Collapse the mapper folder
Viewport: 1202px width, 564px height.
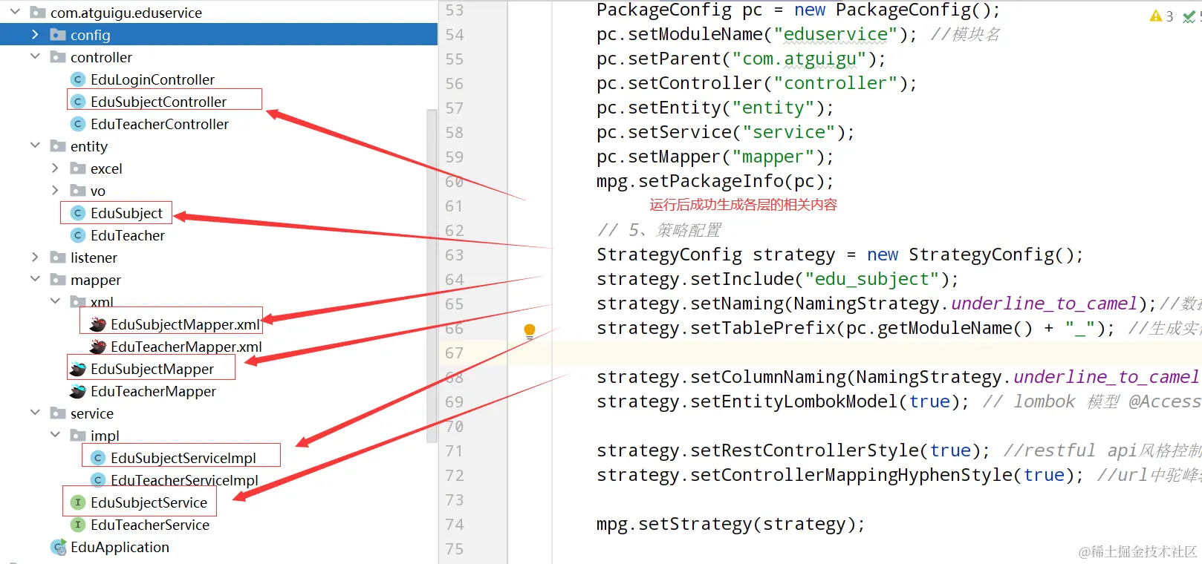click(x=35, y=279)
